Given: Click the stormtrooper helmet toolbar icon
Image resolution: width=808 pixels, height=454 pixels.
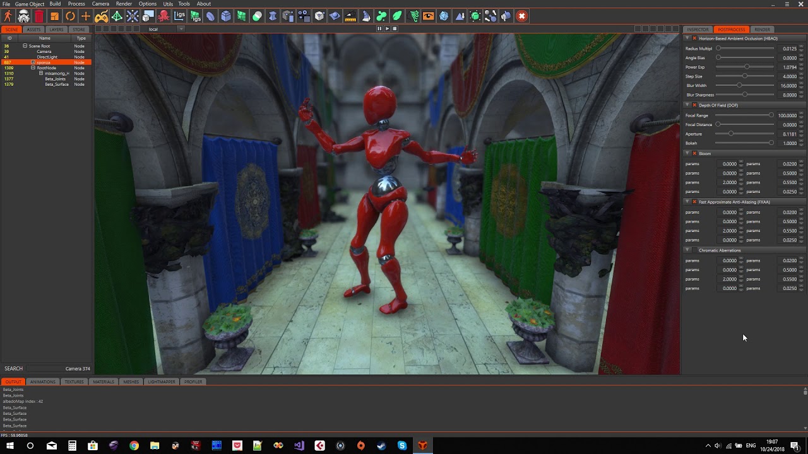Looking at the screenshot, I should click(x=23, y=16).
